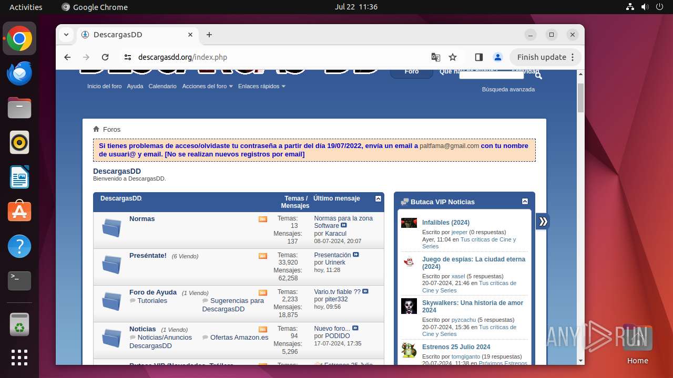Viewport: 673px width, 378px height.
Task: View user Karacul profile
Action: [335, 234]
